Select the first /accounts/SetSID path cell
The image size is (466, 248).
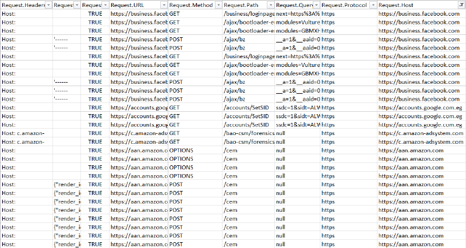coord(249,108)
